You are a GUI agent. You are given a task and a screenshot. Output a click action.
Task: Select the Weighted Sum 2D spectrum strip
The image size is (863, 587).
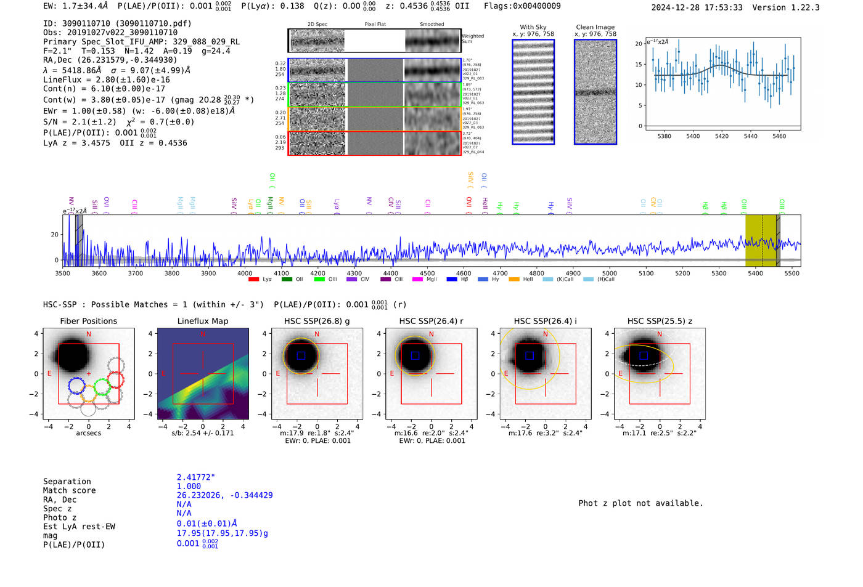pos(374,41)
